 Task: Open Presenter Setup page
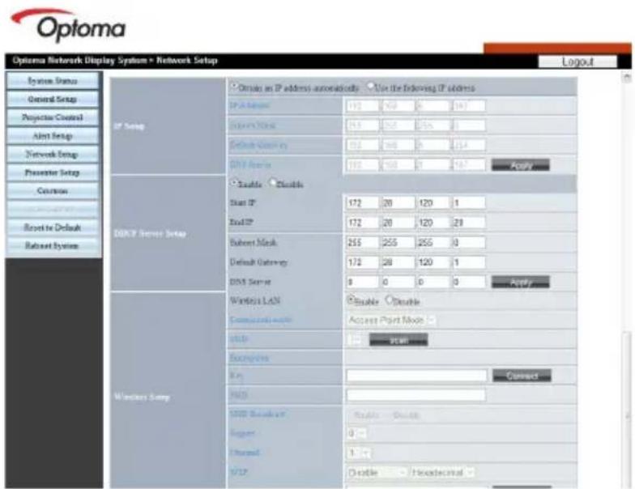coord(53,172)
